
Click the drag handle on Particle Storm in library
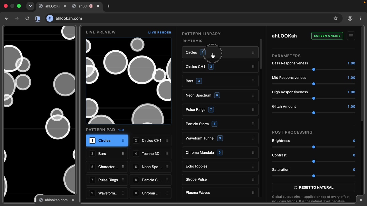click(x=253, y=124)
